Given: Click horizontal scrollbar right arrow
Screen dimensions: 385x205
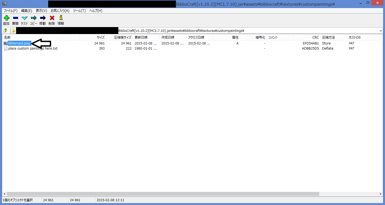Looking at the screenshot, I should tap(381, 194).
